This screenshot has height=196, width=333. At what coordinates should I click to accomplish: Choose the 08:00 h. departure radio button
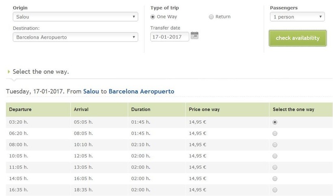coord(275,145)
